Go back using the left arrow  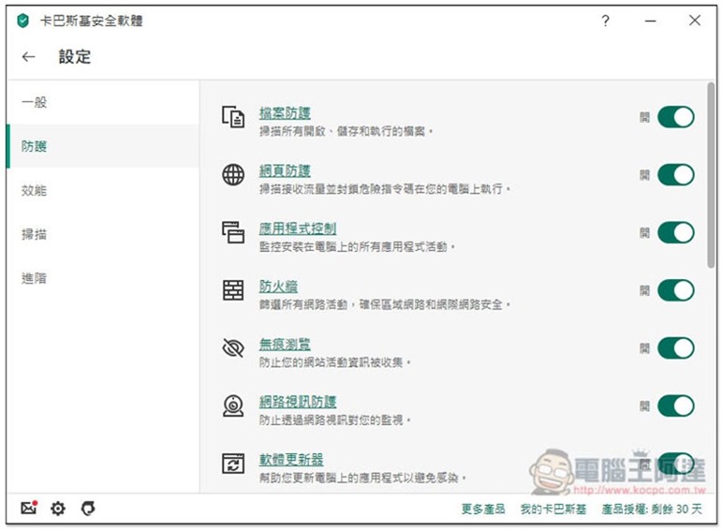29,57
